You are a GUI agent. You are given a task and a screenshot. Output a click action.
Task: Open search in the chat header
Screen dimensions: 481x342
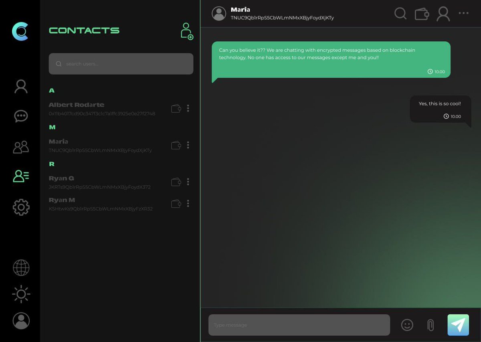pos(400,13)
